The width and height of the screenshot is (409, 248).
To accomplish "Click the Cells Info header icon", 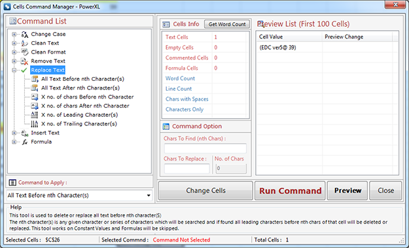I will 166,24.
